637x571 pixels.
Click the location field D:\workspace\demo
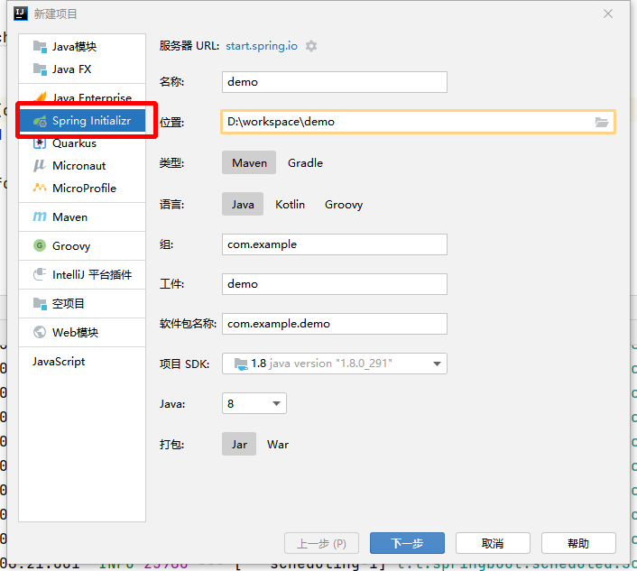click(x=418, y=122)
